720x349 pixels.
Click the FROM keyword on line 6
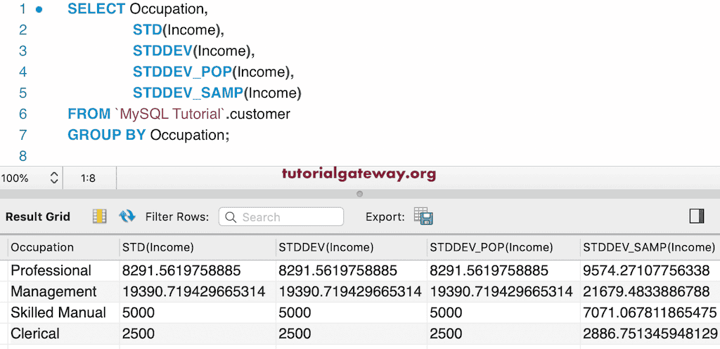[x=89, y=114]
